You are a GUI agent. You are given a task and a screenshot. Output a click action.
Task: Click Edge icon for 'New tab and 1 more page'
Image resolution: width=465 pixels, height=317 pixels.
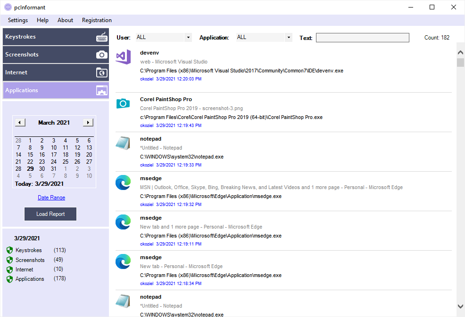pyautogui.click(x=123, y=222)
